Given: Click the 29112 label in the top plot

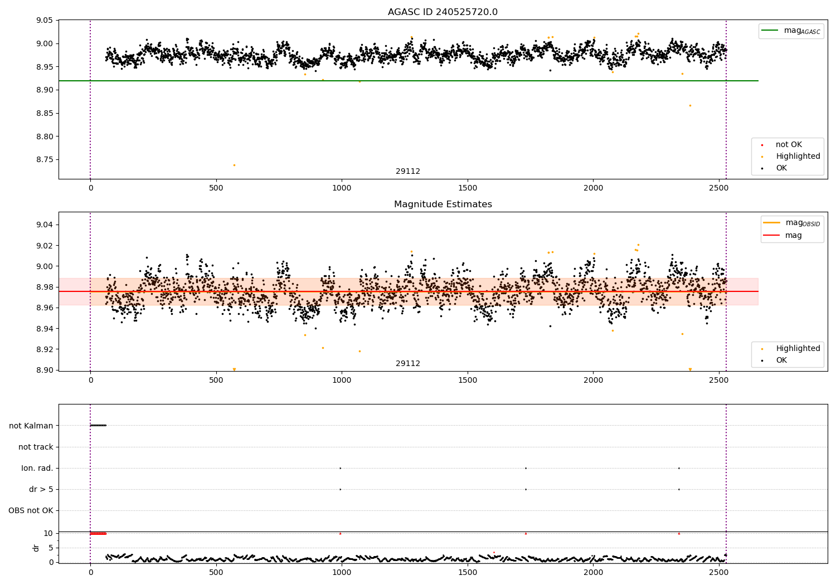Looking at the screenshot, I should (x=408, y=172).
